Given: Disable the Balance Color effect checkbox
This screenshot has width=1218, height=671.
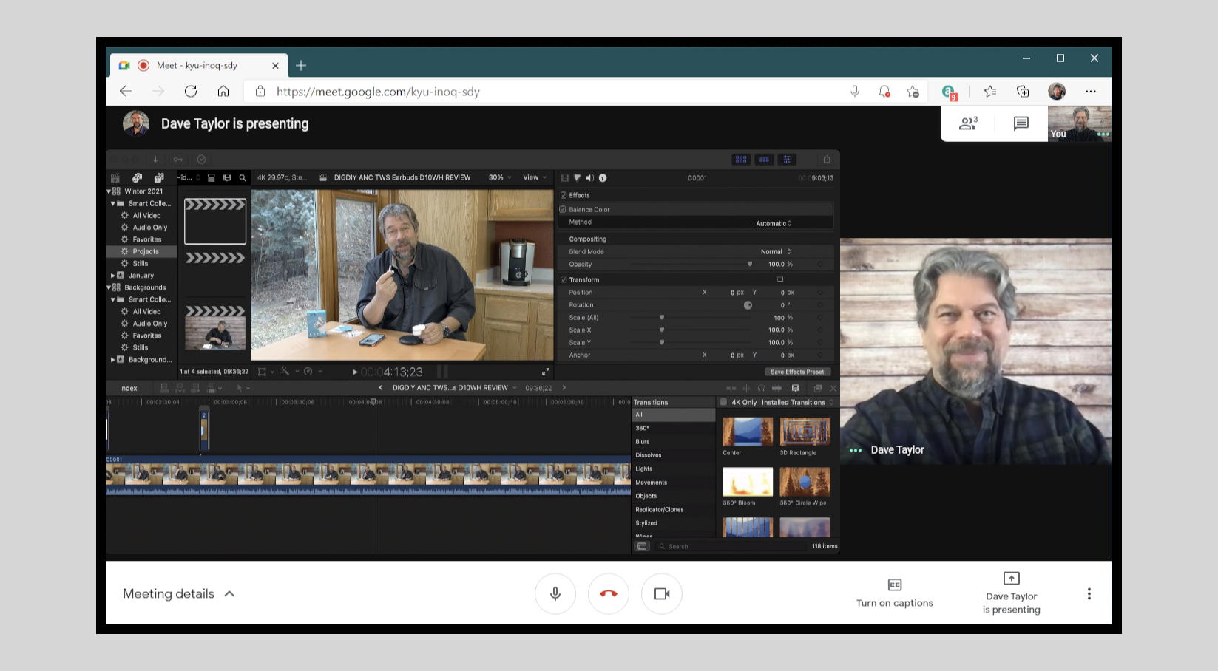Looking at the screenshot, I should pos(564,209).
